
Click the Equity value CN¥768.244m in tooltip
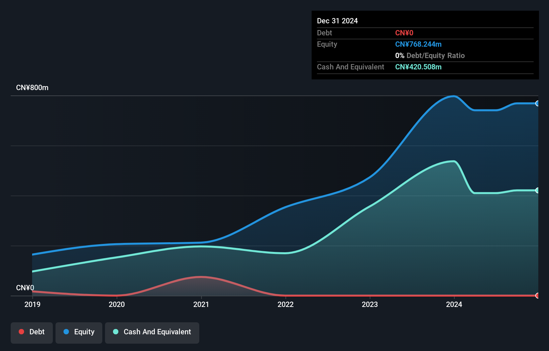click(x=418, y=44)
